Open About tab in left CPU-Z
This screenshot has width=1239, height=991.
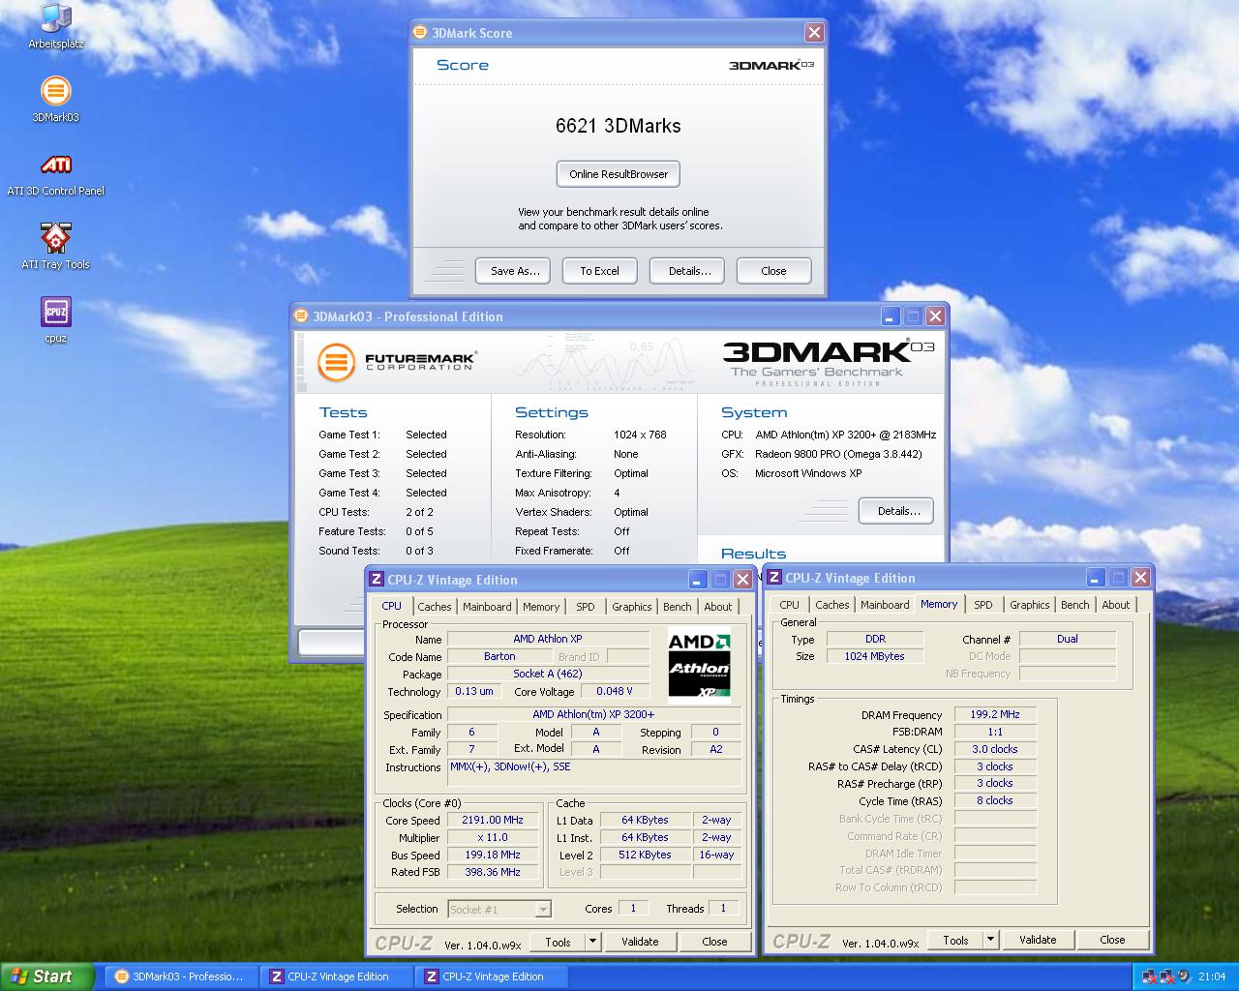tap(718, 607)
